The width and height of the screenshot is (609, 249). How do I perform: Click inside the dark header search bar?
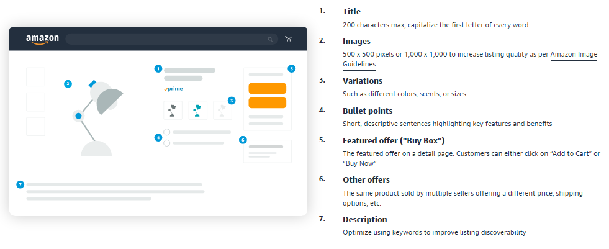172,39
